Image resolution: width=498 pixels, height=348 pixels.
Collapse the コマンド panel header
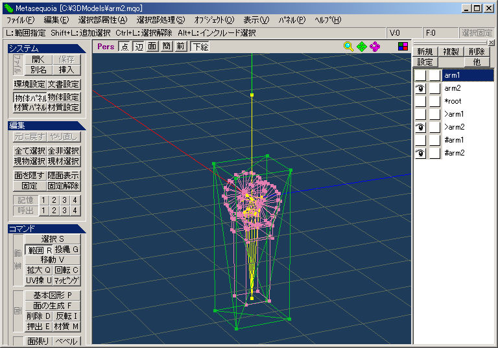tap(47, 229)
